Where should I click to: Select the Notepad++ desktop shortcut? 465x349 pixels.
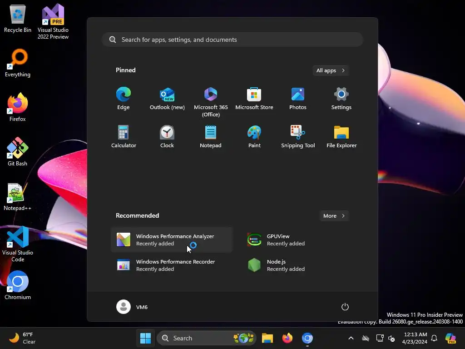pos(18,196)
